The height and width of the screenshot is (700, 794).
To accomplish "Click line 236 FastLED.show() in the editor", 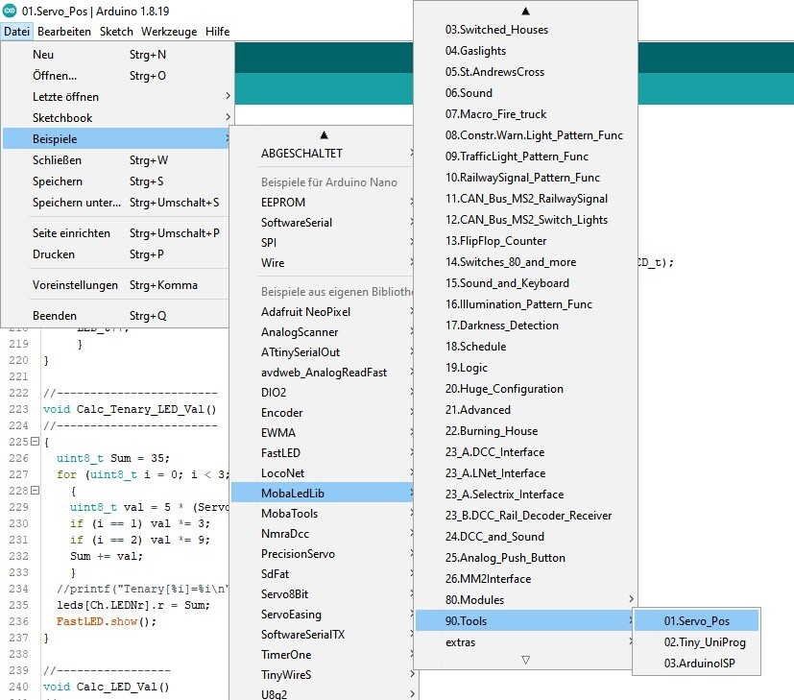I will pos(99,621).
